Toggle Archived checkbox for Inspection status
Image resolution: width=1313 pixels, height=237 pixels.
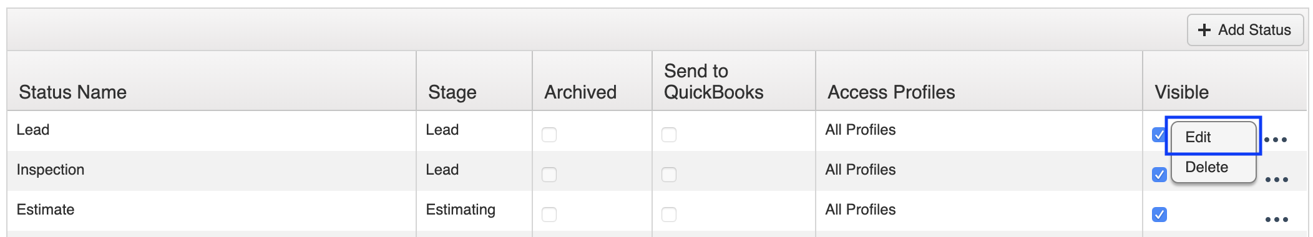tap(549, 175)
